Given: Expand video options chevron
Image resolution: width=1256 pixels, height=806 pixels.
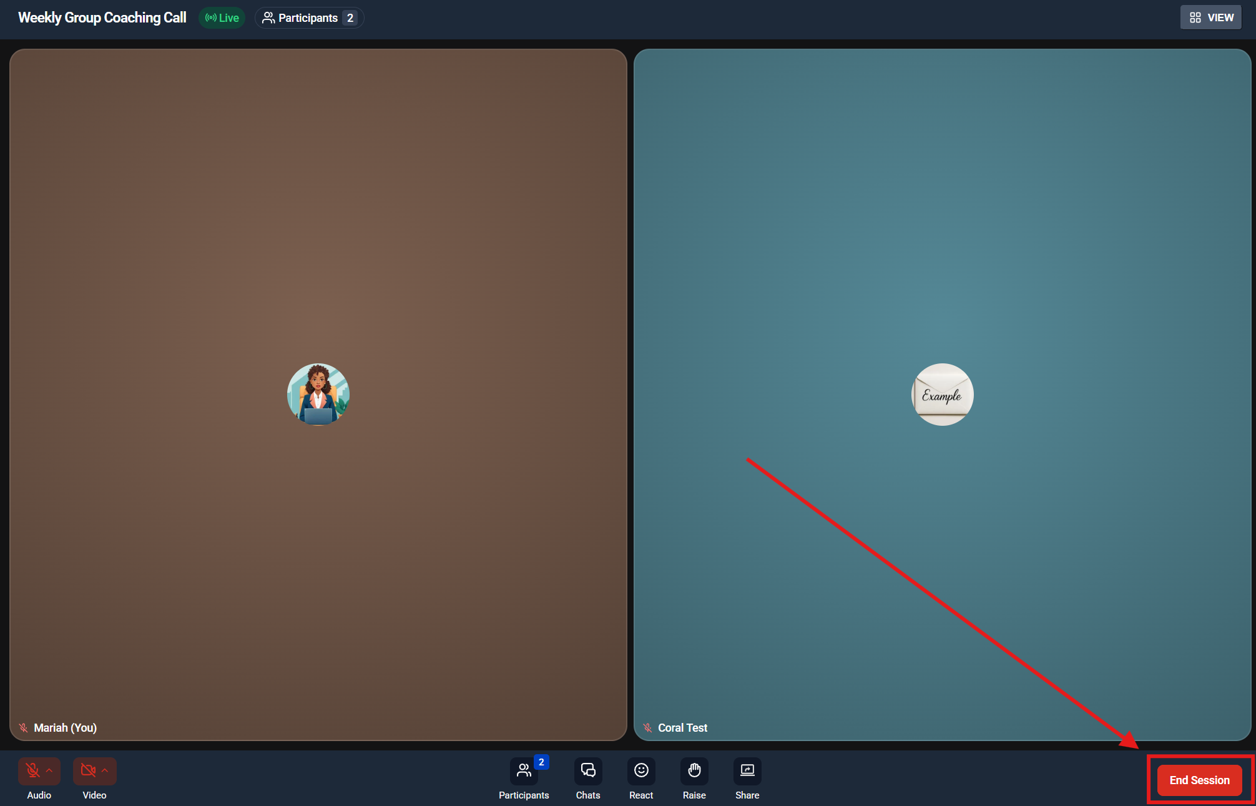Looking at the screenshot, I should (x=105, y=770).
